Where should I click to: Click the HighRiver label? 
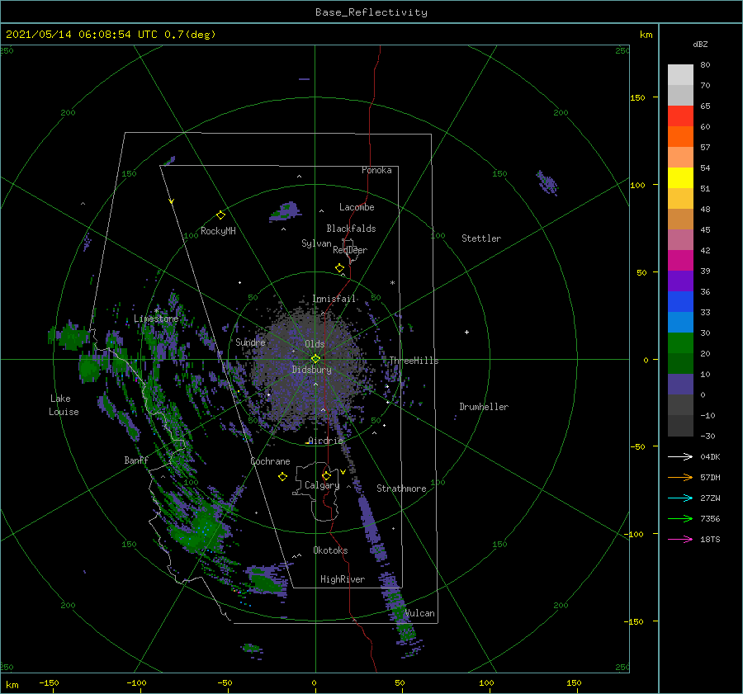(x=343, y=579)
